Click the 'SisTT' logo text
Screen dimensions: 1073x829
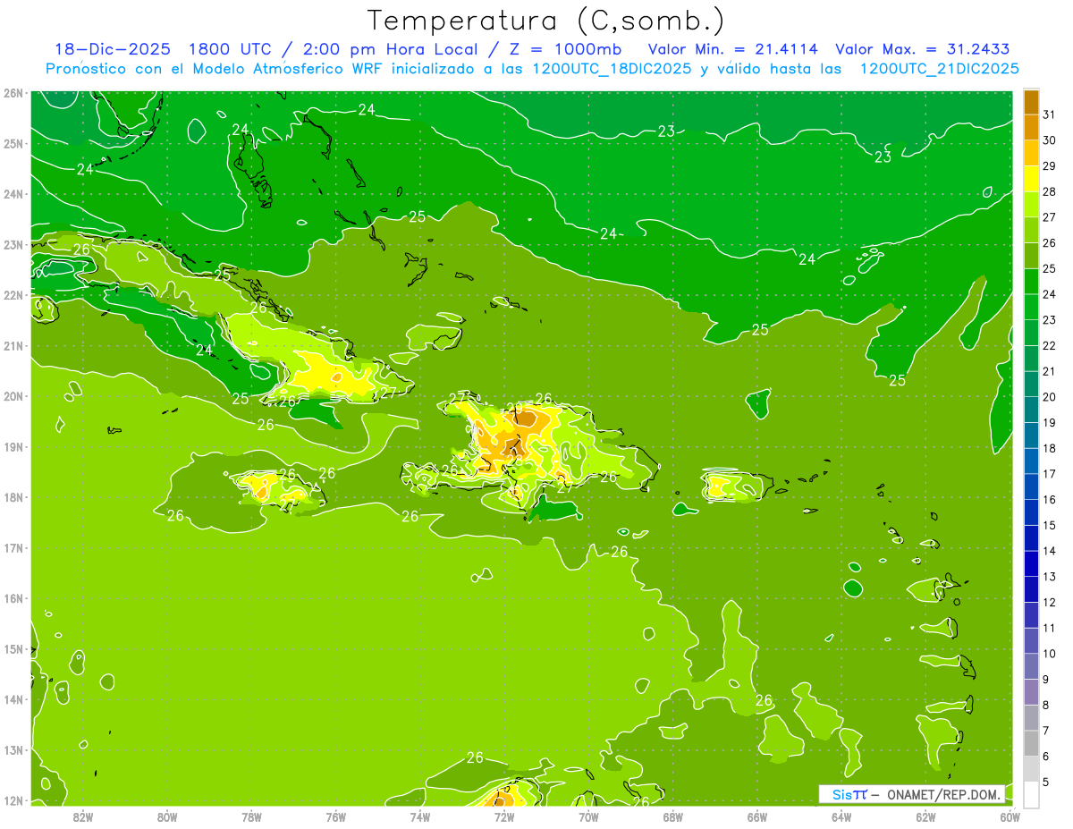click(849, 794)
